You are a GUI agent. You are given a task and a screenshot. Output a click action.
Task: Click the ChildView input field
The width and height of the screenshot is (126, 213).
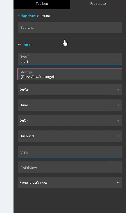(x=70, y=167)
